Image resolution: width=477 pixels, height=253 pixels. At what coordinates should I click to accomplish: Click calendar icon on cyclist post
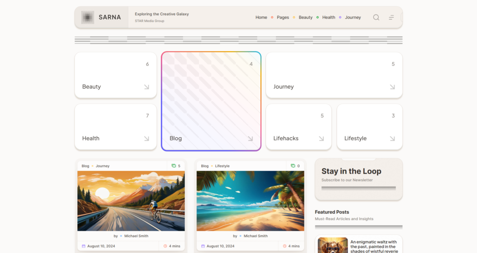coord(84,246)
